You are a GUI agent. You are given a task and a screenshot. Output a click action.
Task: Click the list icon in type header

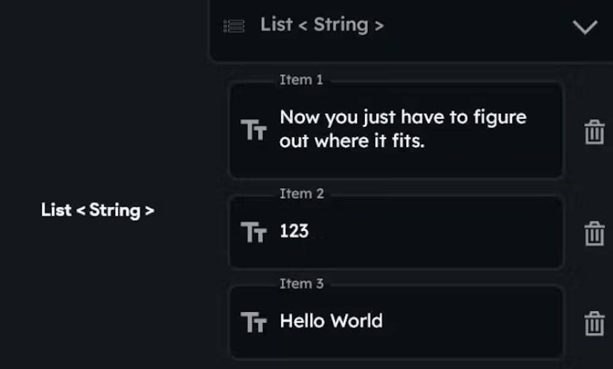click(x=234, y=26)
